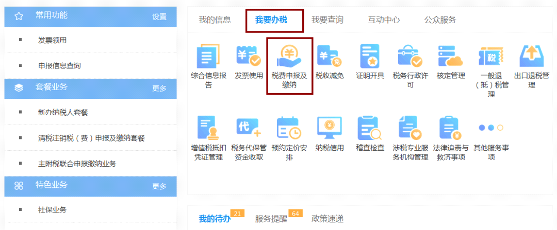This screenshot has height=230, width=557.
Task: Open 法律追责与救济事项 icon
Action: (x=450, y=128)
